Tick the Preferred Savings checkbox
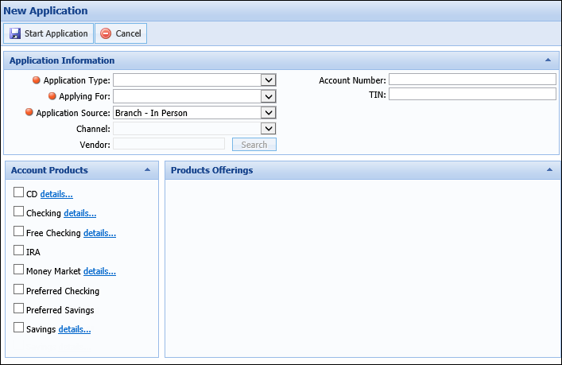Viewport: 562px width, 365px height. 18,308
